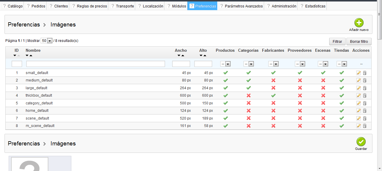Edit the m_scene_default image type
Viewport: 382px width, 171px height.
(359, 126)
